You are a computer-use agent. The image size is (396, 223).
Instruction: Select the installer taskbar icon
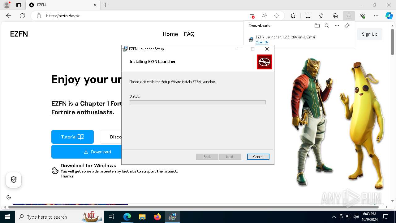tap(172, 217)
